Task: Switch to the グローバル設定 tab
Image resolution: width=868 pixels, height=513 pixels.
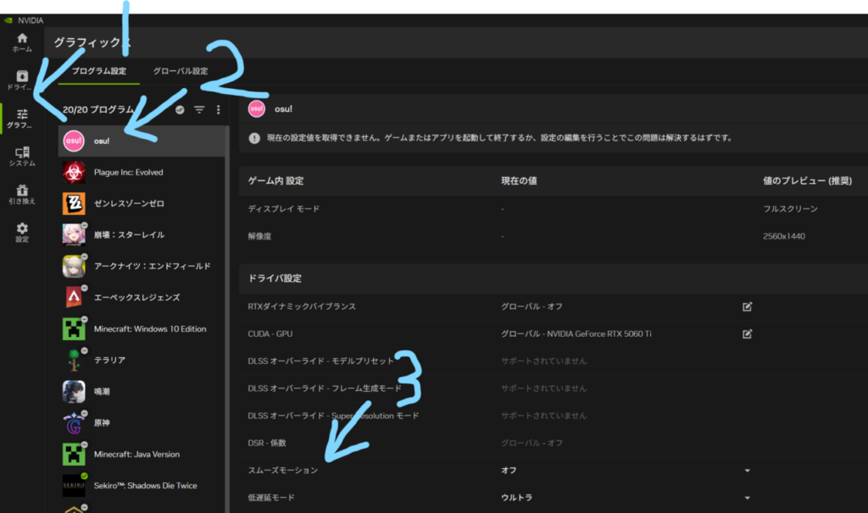Action: click(180, 71)
